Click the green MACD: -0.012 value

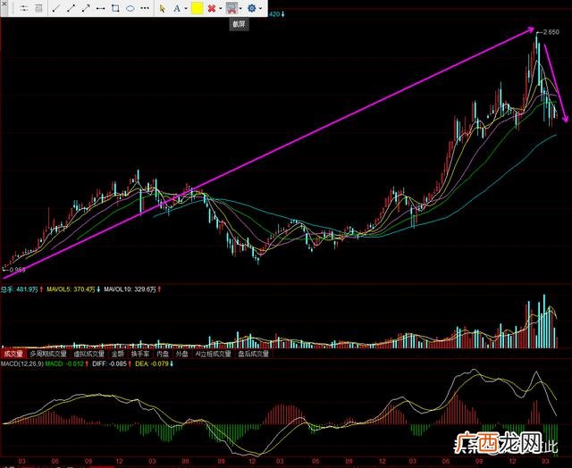pos(64,364)
